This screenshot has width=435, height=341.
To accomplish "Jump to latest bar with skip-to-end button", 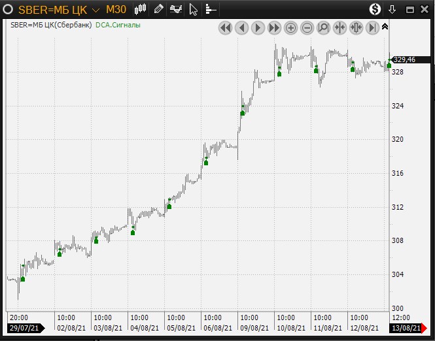I will point(372,27).
